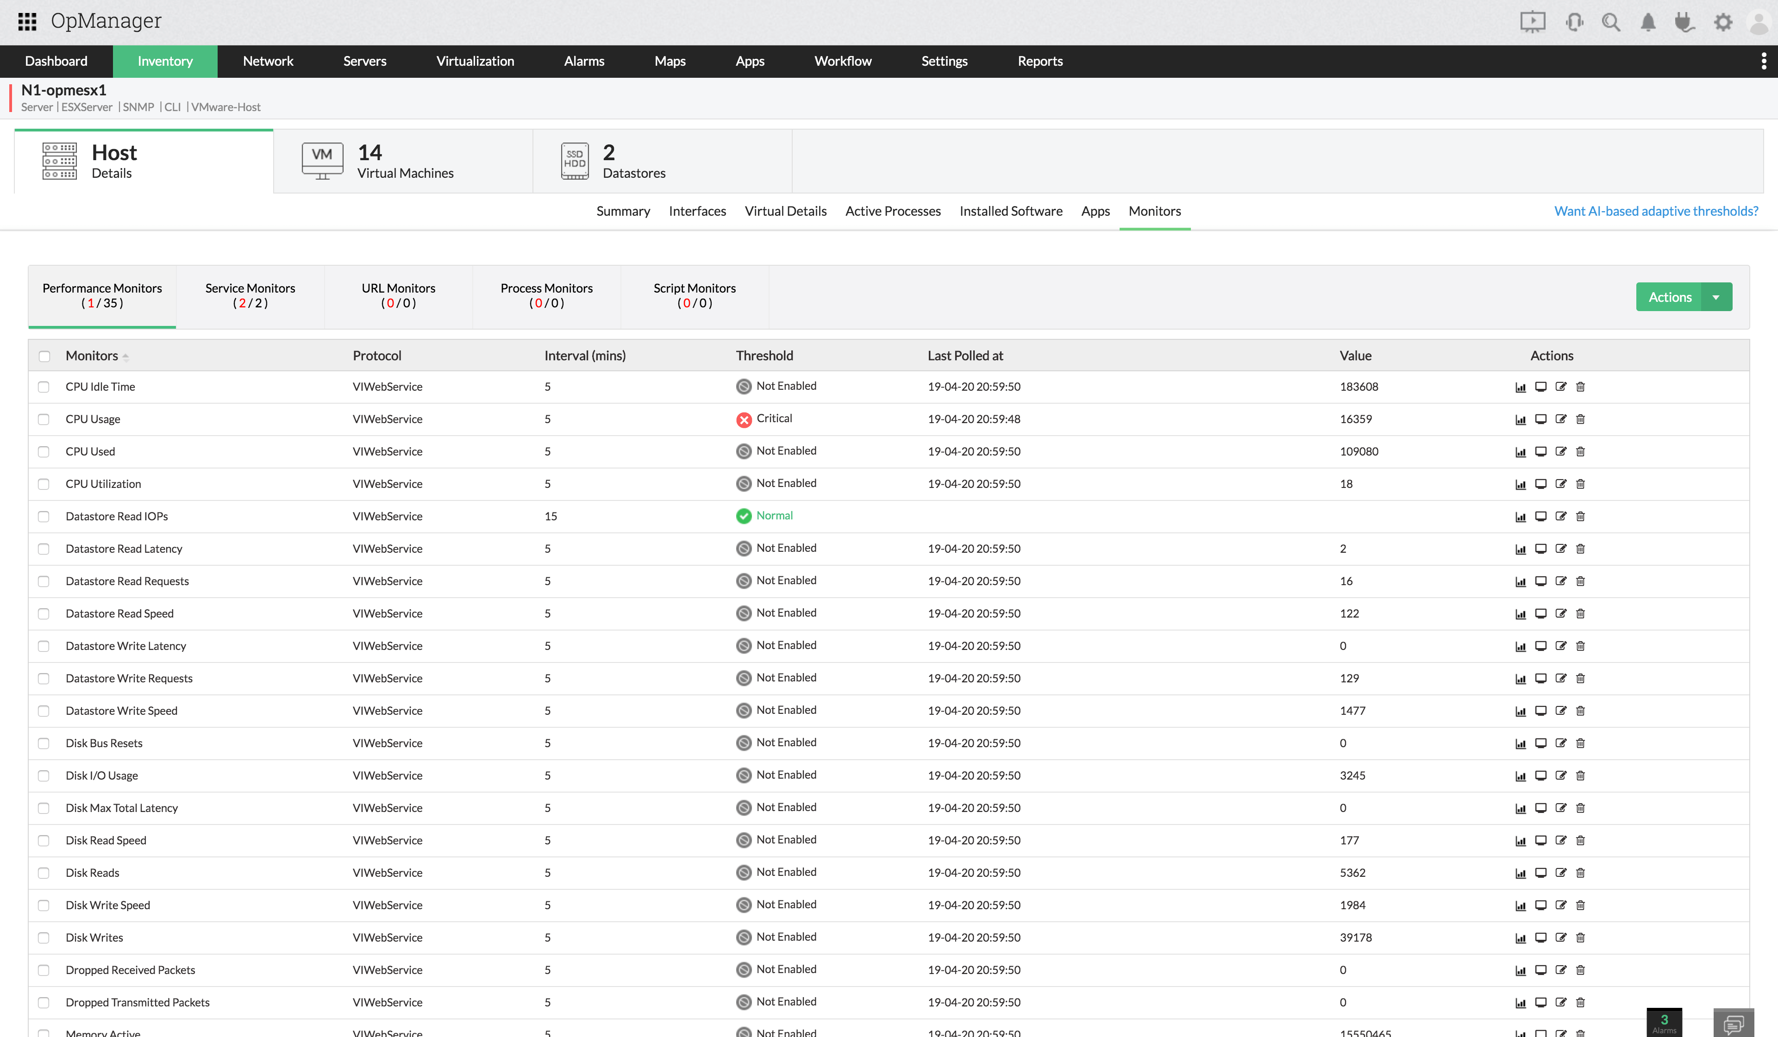Click the green Actions button

[x=1669, y=297]
